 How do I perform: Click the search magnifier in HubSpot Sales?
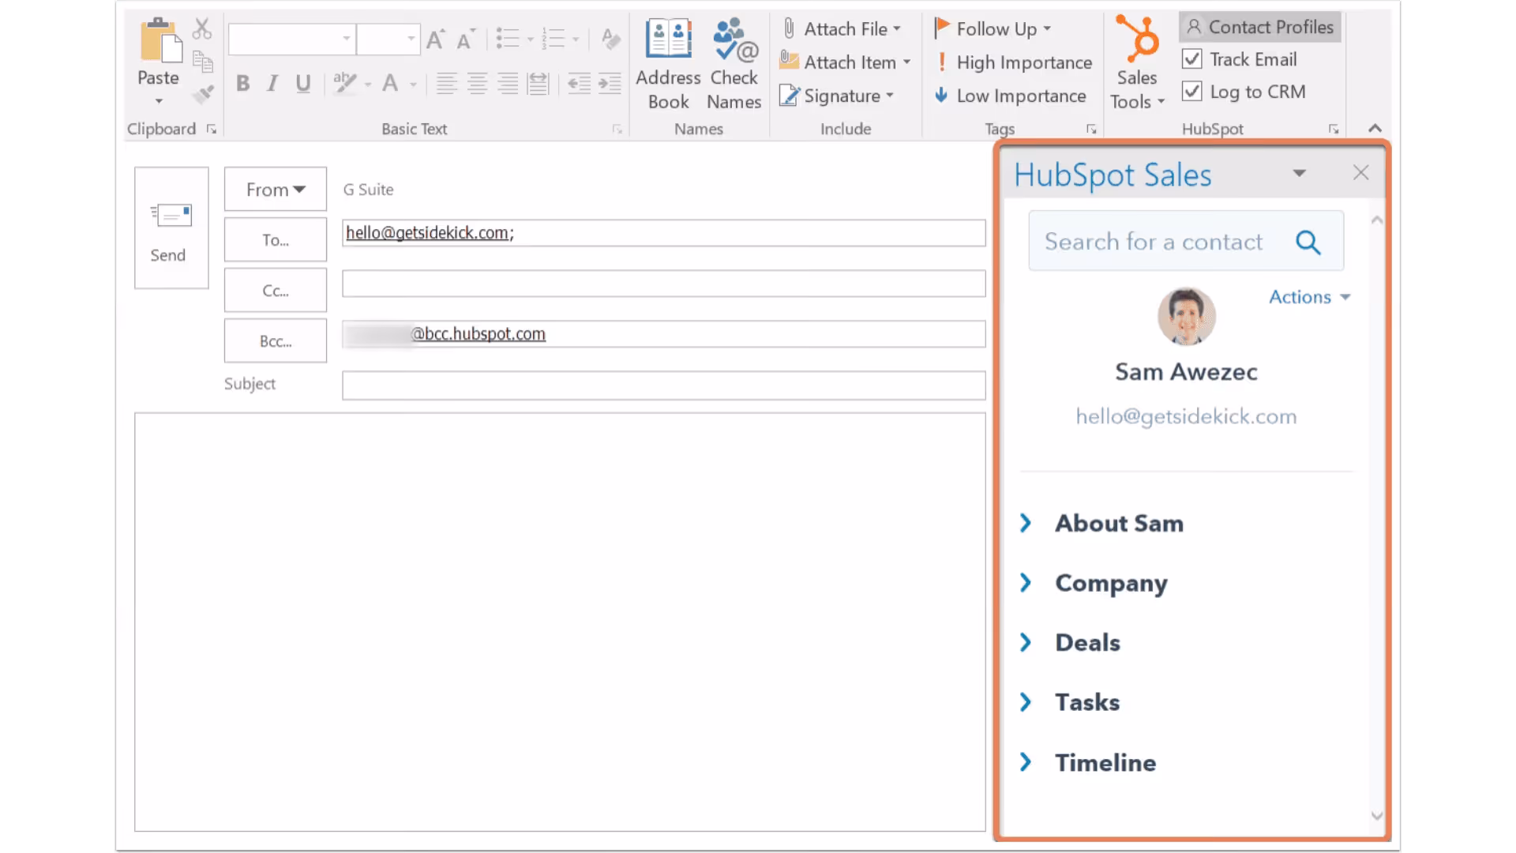pos(1308,242)
